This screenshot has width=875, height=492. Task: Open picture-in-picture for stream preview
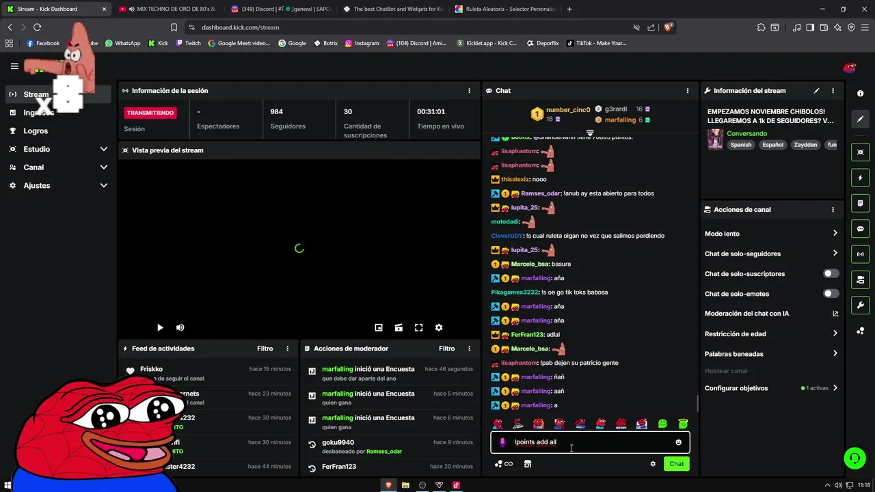pyautogui.click(x=379, y=328)
